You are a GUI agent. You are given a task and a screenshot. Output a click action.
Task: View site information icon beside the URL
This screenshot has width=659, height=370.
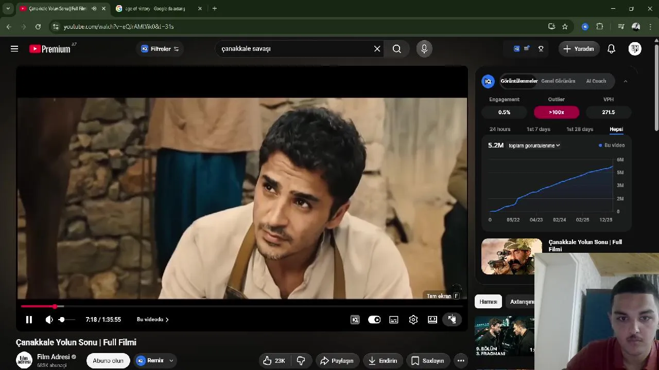tap(56, 27)
